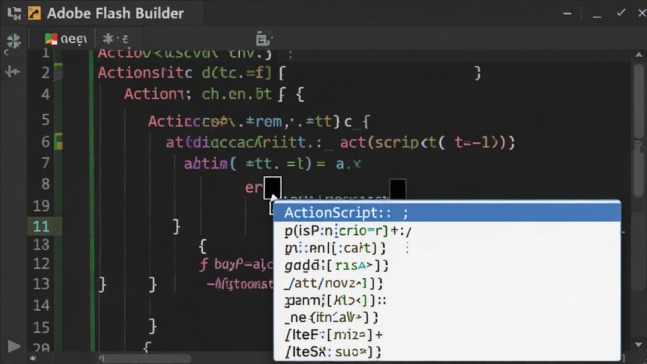
Task: Click the 'Actionsfitc' keyword on line 2
Action: click(x=145, y=73)
